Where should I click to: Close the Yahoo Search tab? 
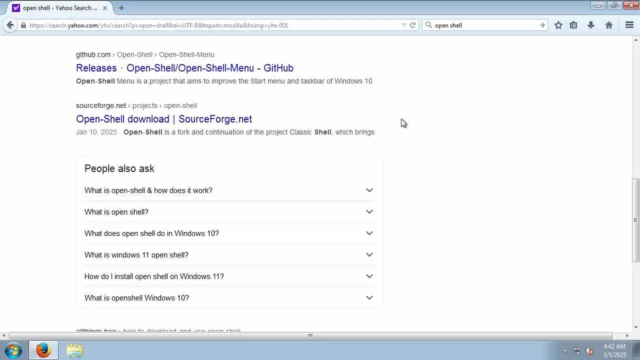point(105,7)
